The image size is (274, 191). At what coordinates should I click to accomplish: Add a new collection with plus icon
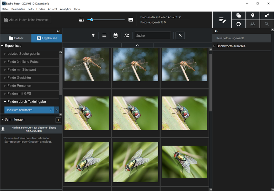(x=58, y=120)
